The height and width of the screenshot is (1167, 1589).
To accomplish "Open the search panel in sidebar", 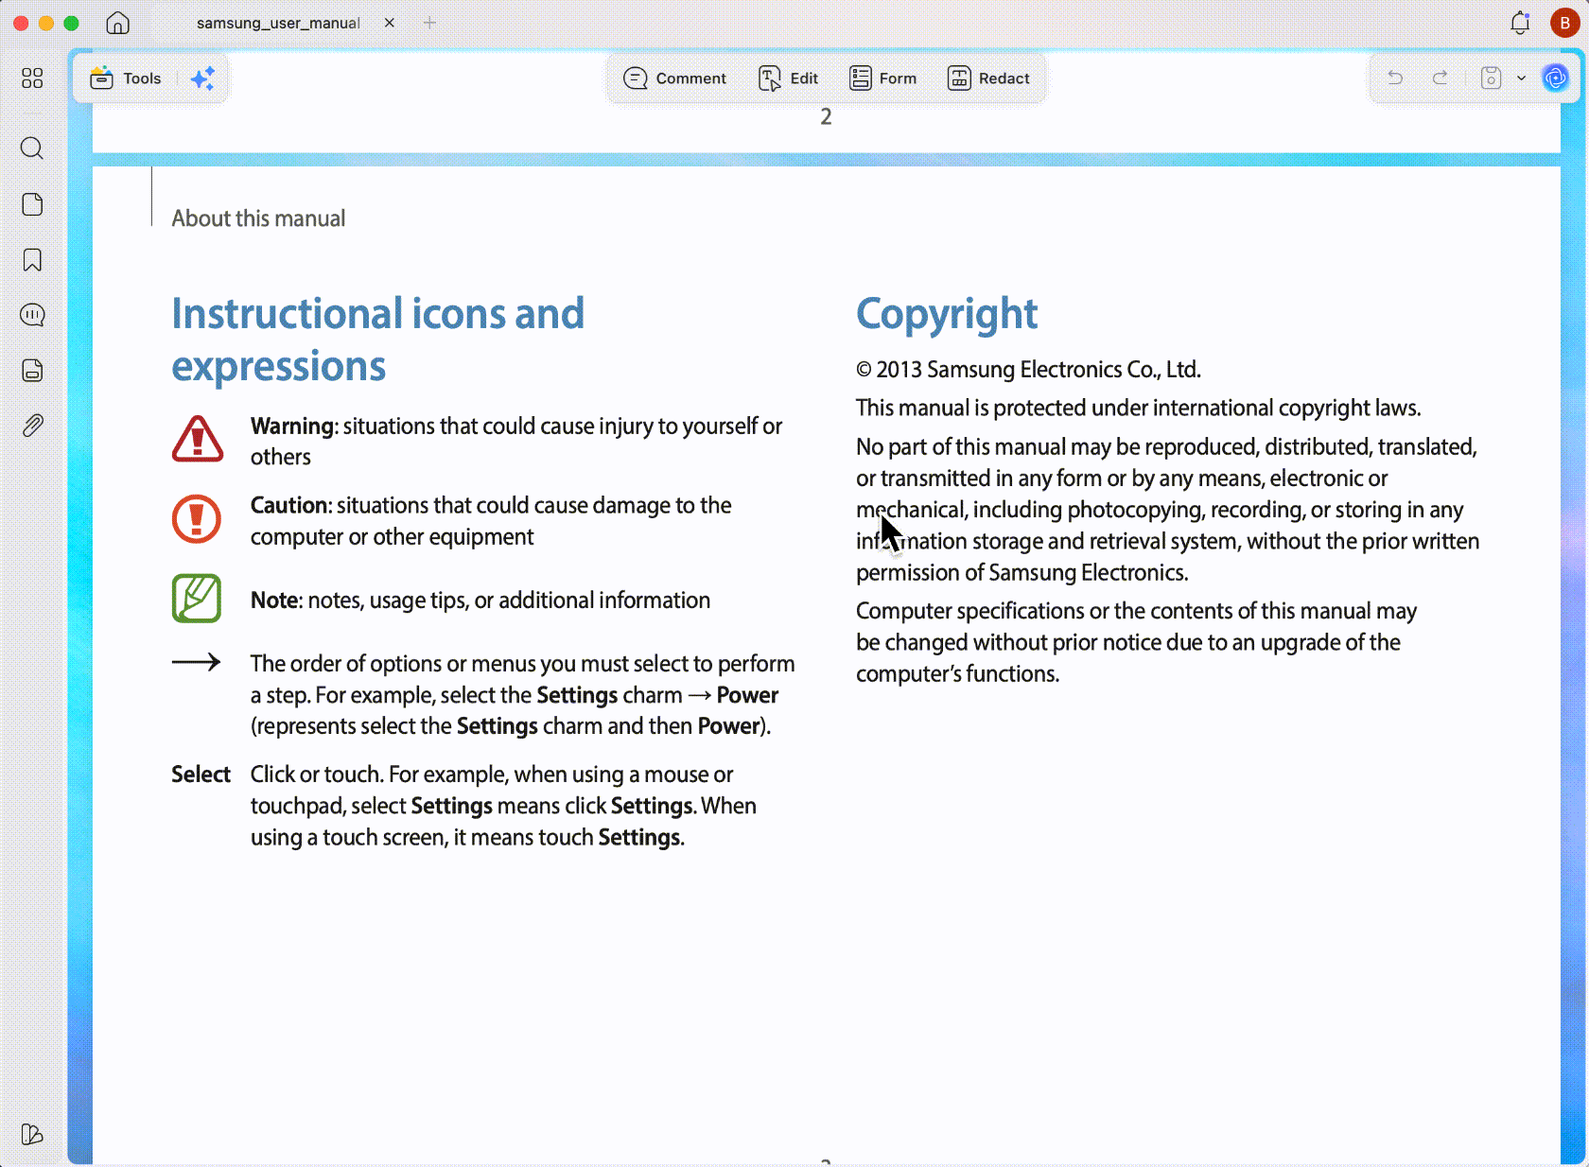I will coord(32,148).
